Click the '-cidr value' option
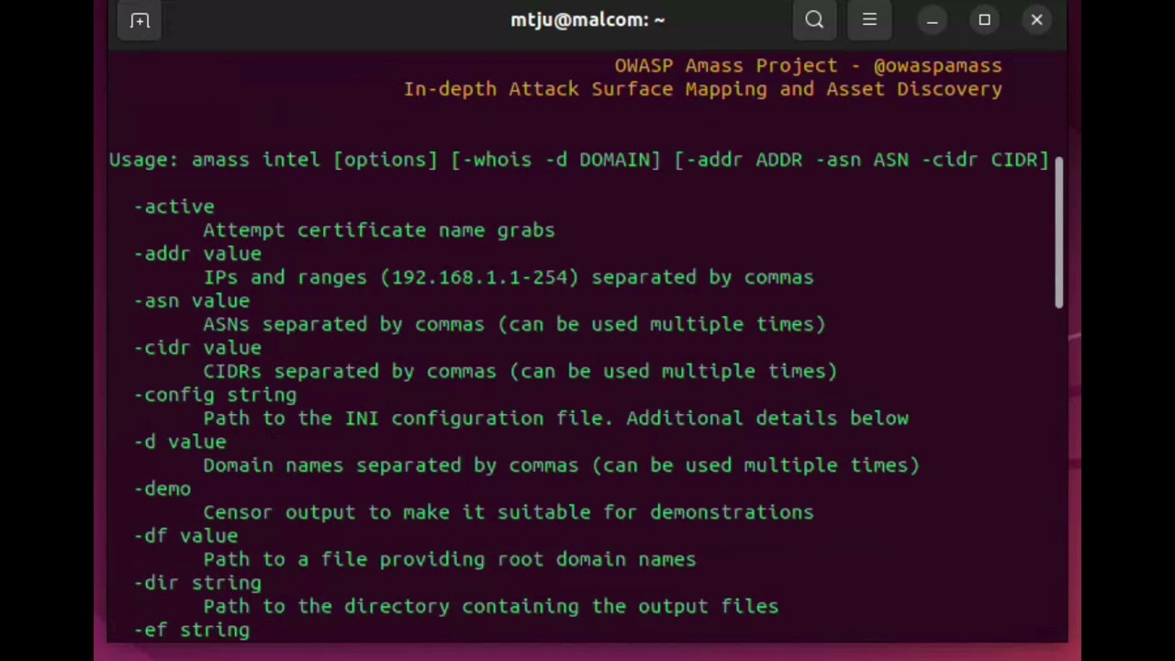The height and width of the screenshot is (661, 1175). 197,348
